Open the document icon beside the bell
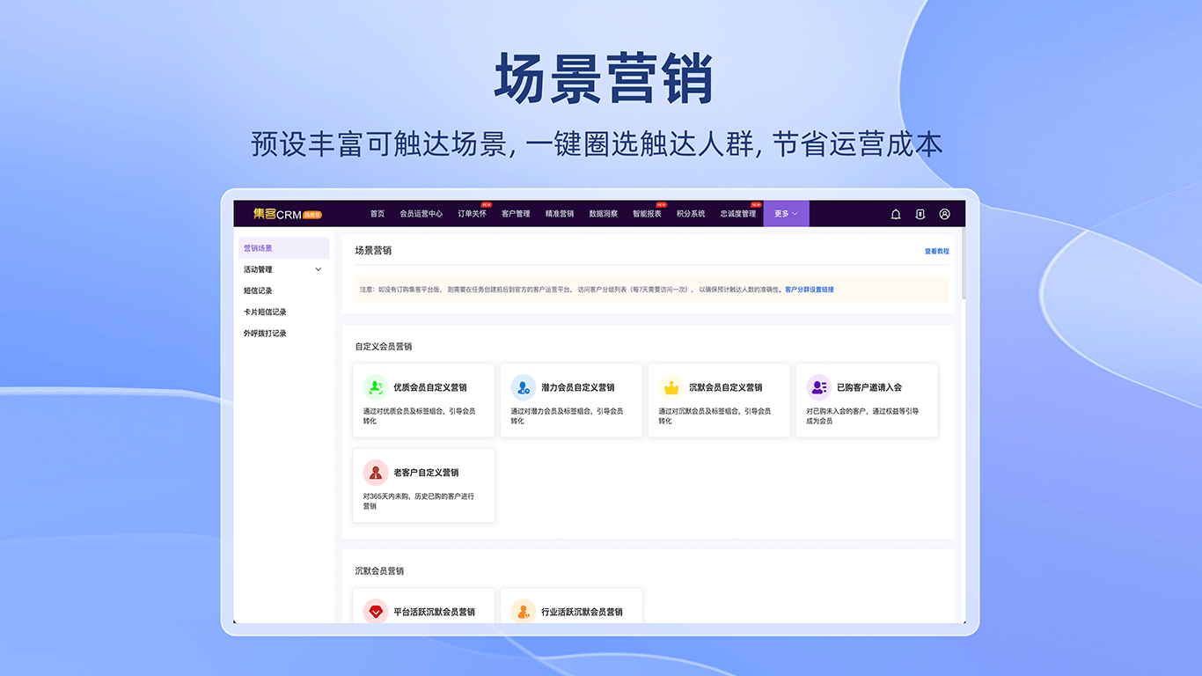1202x676 pixels. [x=920, y=214]
